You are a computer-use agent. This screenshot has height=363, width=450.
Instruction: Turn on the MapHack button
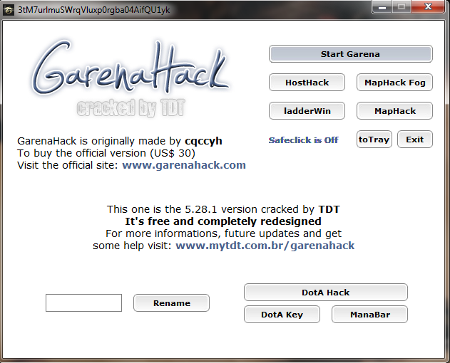[394, 111]
